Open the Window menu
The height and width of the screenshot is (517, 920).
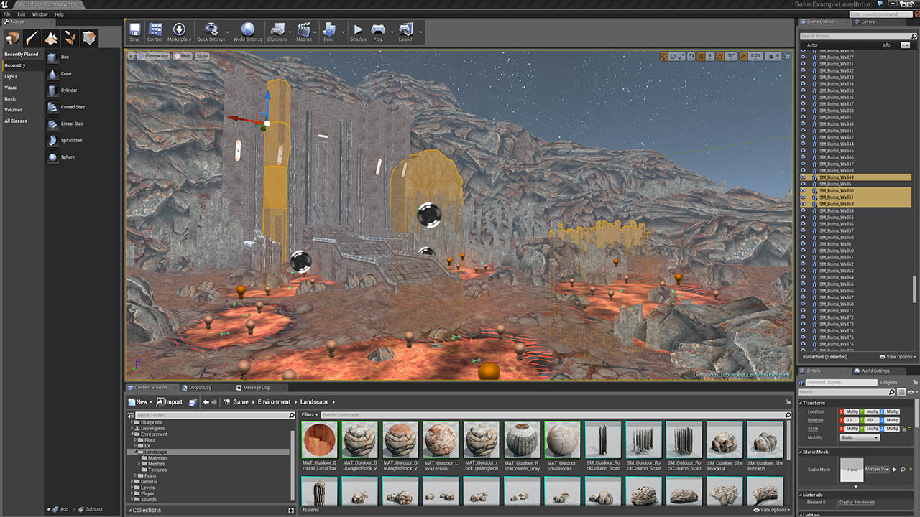point(40,14)
